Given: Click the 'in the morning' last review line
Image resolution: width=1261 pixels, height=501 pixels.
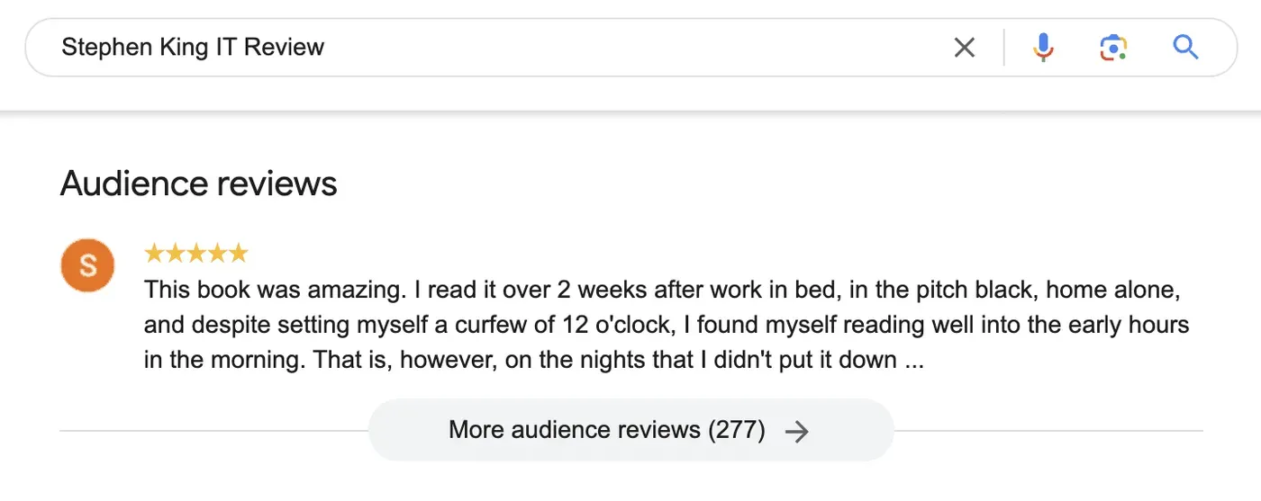Looking at the screenshot, I should 534,361.
